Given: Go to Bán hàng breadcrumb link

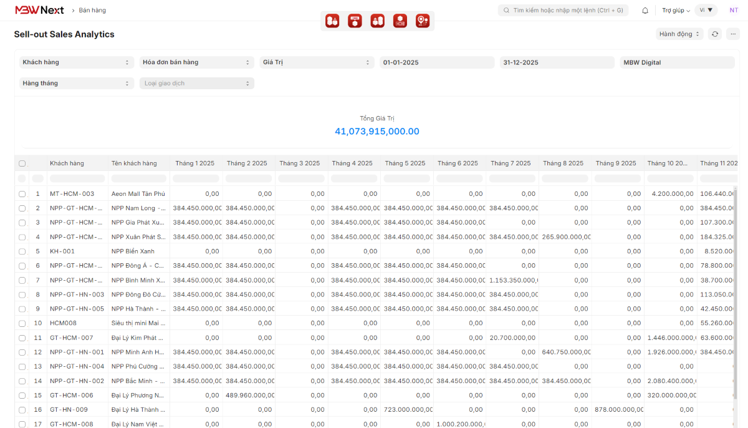Looking at the screenshot, I should click(x=92, y=11).
